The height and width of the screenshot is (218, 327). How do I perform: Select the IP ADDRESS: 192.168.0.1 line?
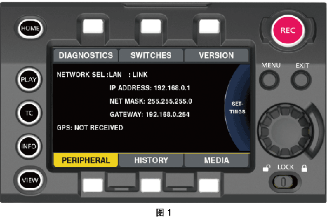click(x=150, y=88)
